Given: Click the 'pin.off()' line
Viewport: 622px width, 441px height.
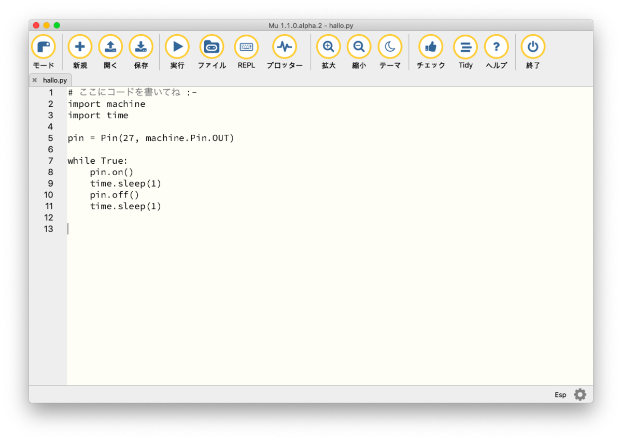Looking at the screenshot, I should (115, 195).
